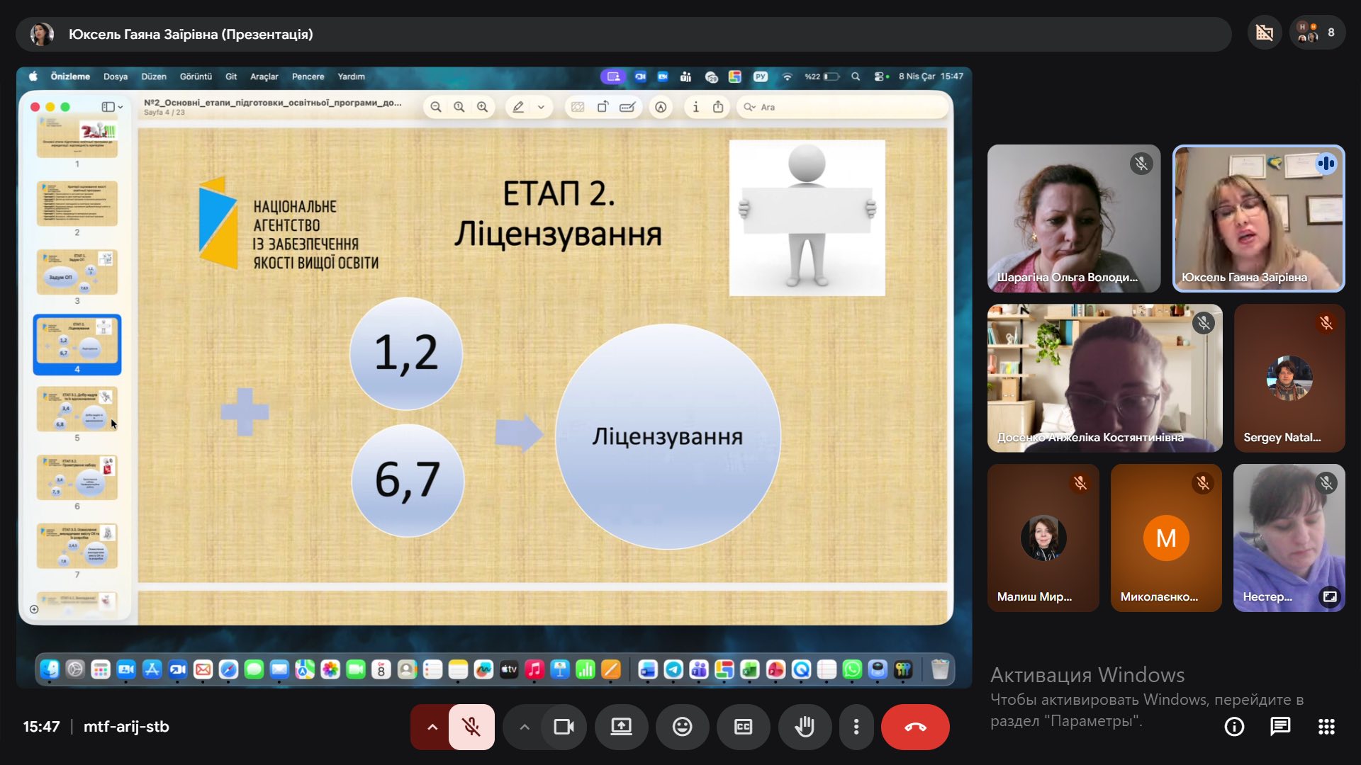Click picture-in-picture icon on Нестер tile
1361x765 pixels.
click(x=1330, y=596)
